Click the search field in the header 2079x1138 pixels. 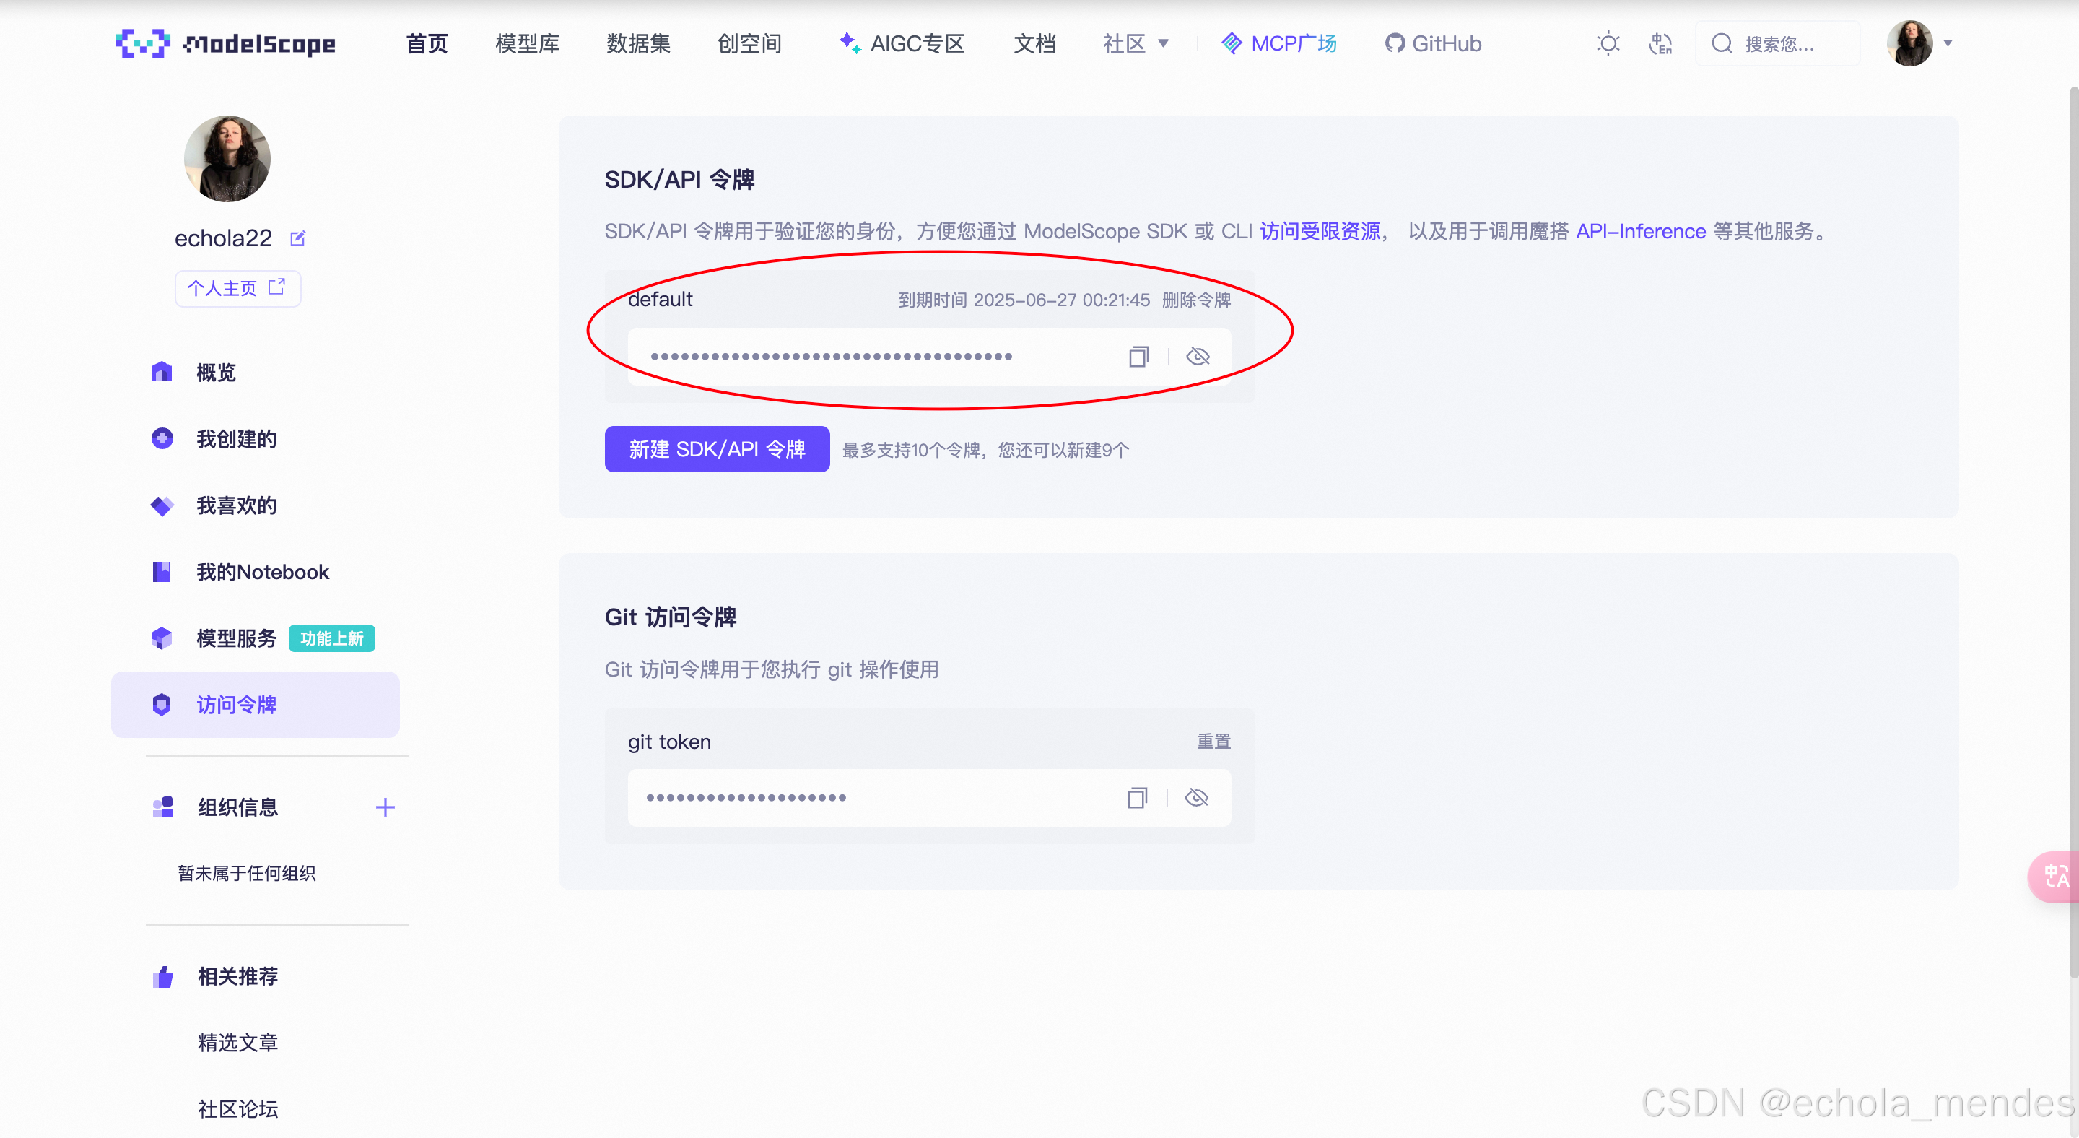pyautogui.click(x=1778, y=43)
